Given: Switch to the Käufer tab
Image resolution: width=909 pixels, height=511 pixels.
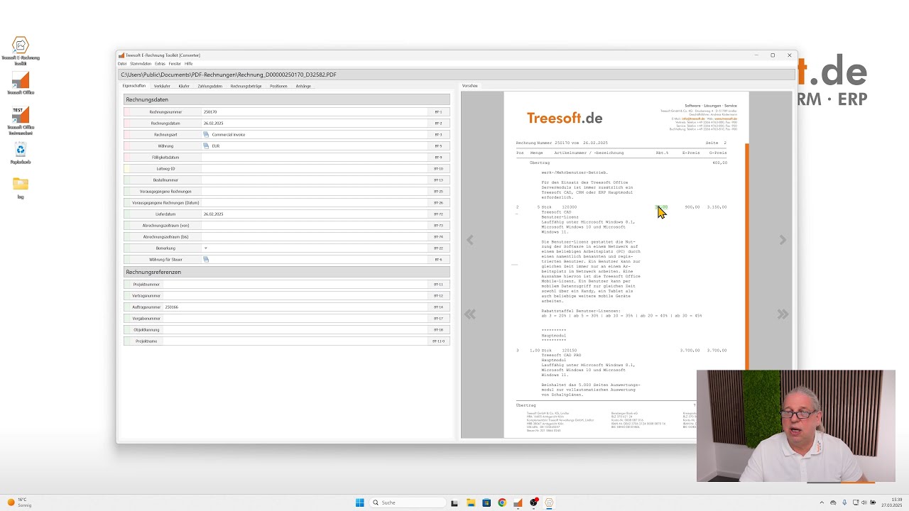Looking at the screenshot, I should 184,86.
